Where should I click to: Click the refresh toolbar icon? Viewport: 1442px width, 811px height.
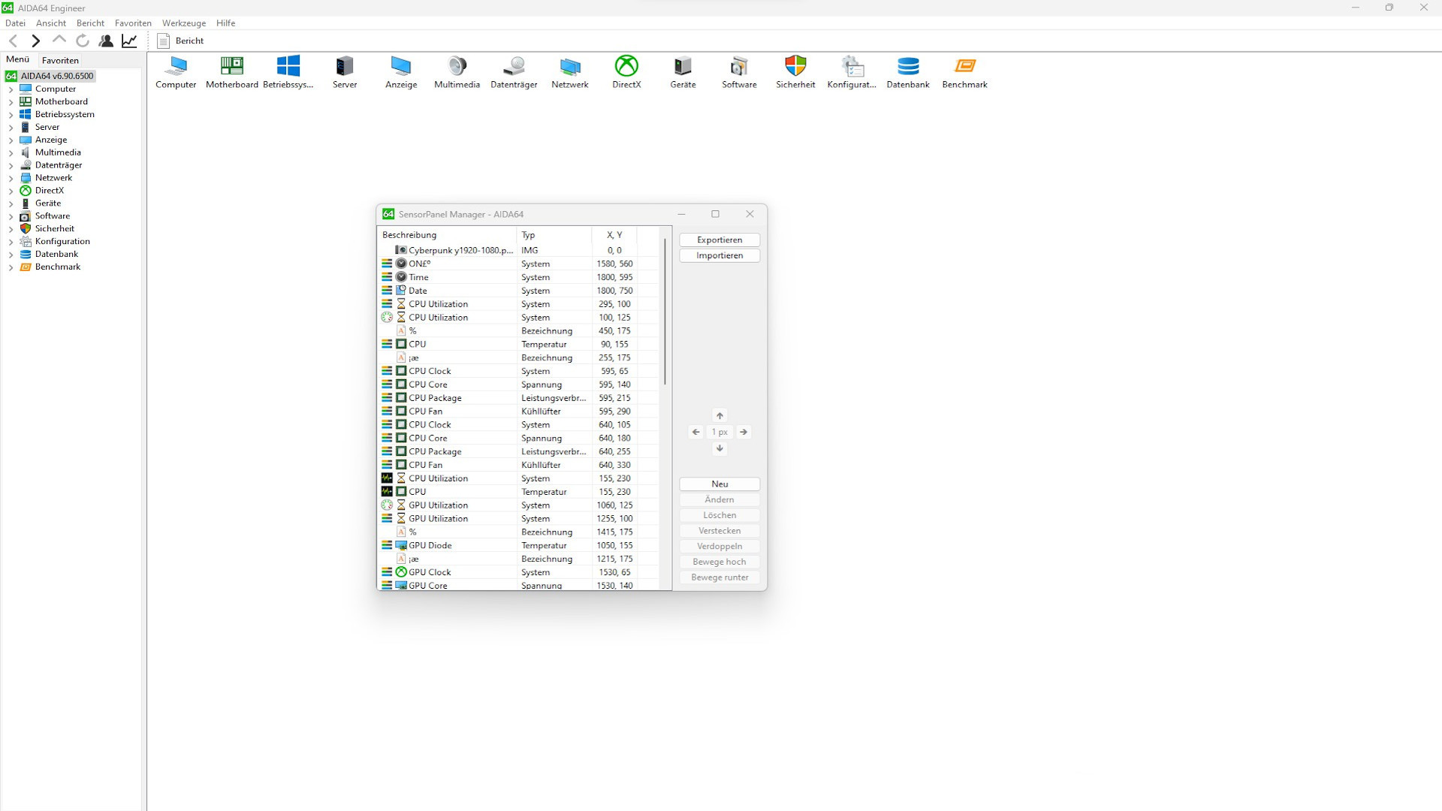pyautogui.click(x=83, y=41)
